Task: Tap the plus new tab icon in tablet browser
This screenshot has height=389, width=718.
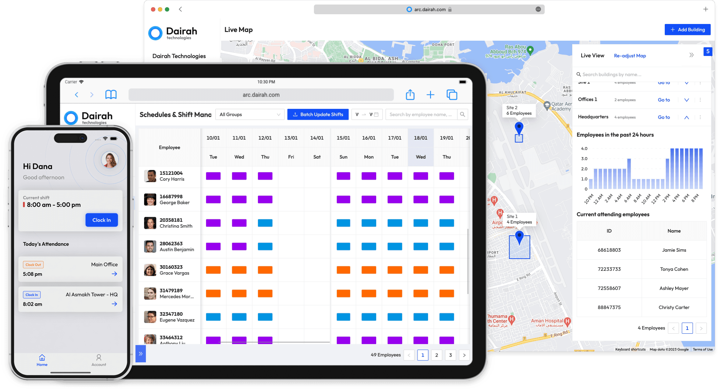Action: pos(431,95)
